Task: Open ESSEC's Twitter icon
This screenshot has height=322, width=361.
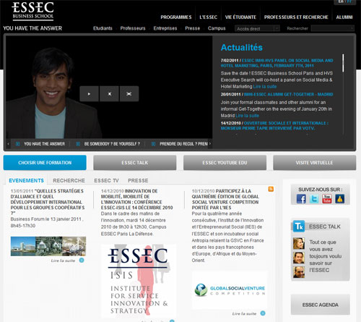Action: coord(314,199)
